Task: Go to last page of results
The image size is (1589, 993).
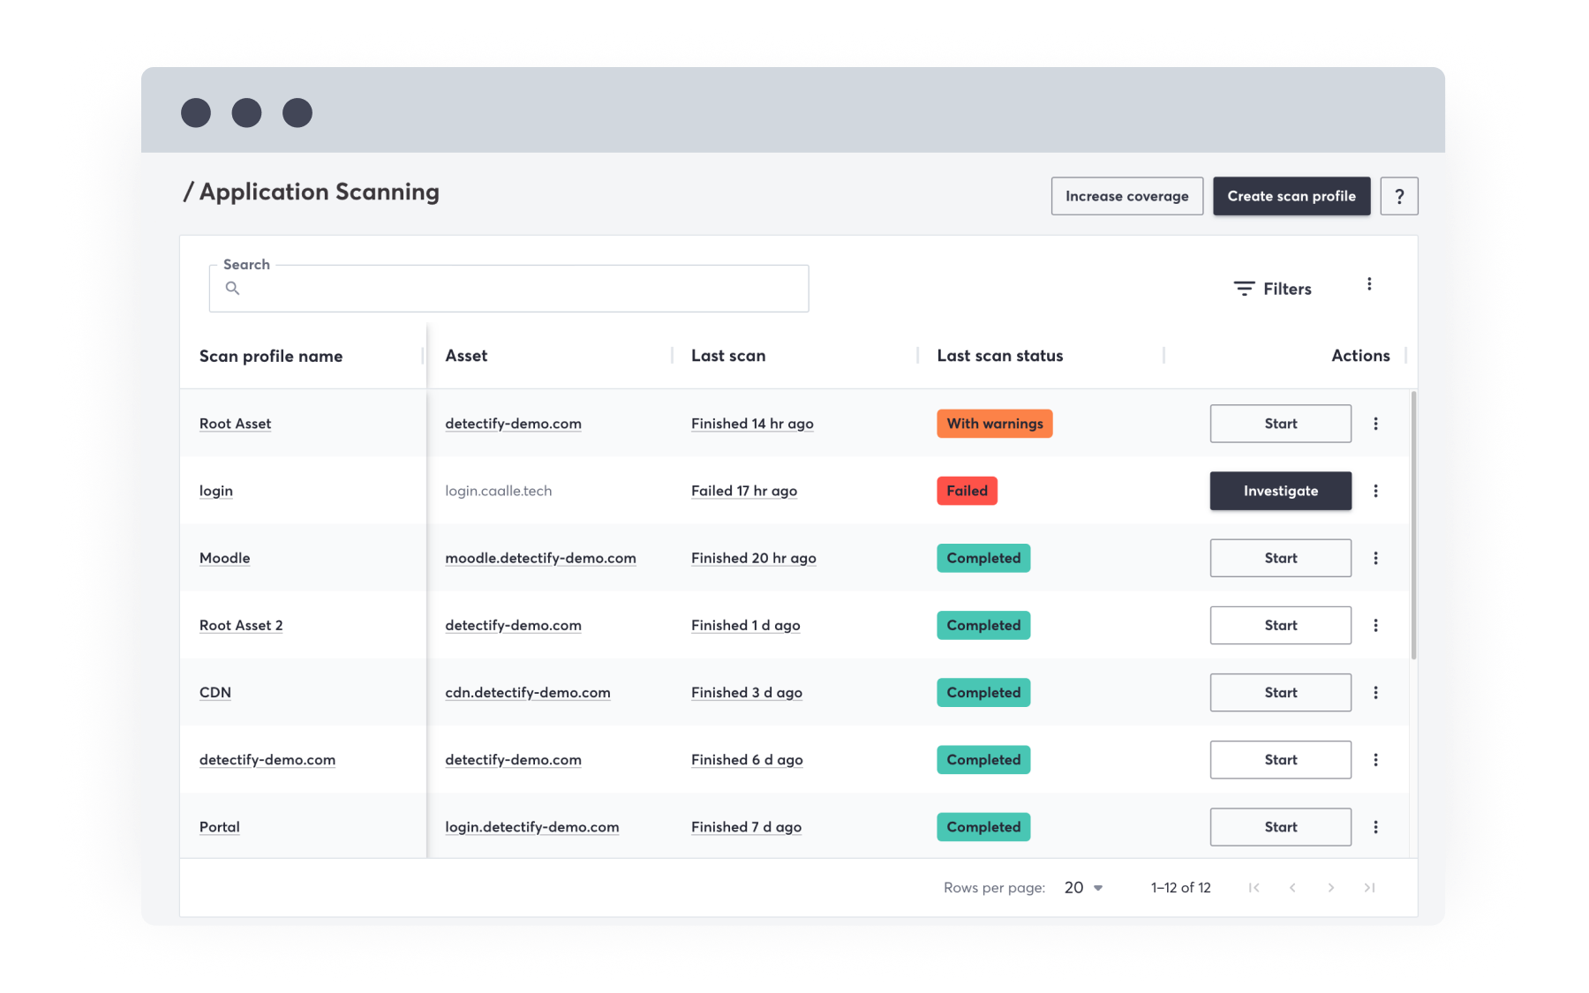Action: 1369,888
